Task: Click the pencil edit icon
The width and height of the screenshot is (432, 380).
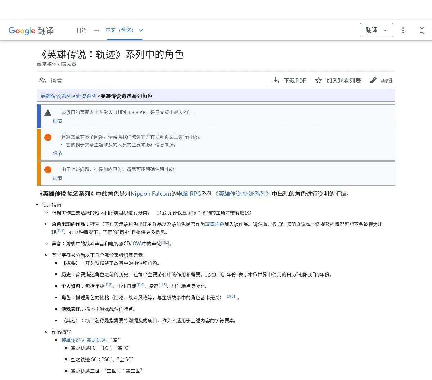Action: tap(373, 81)
